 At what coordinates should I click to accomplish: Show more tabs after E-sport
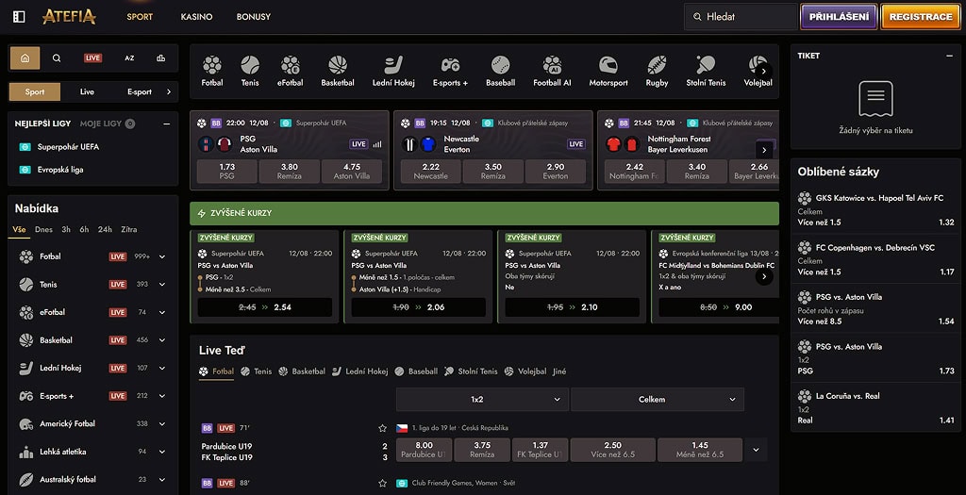[x=169, y=91]
